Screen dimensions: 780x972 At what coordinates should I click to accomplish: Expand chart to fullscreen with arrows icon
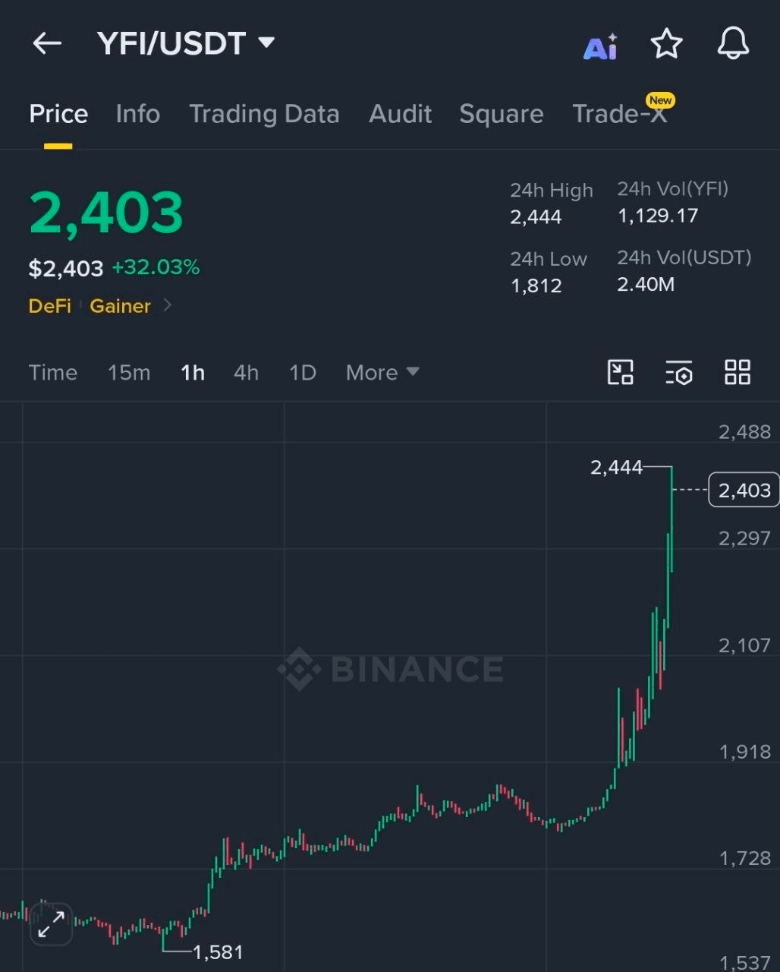click(x=51, y=924)
